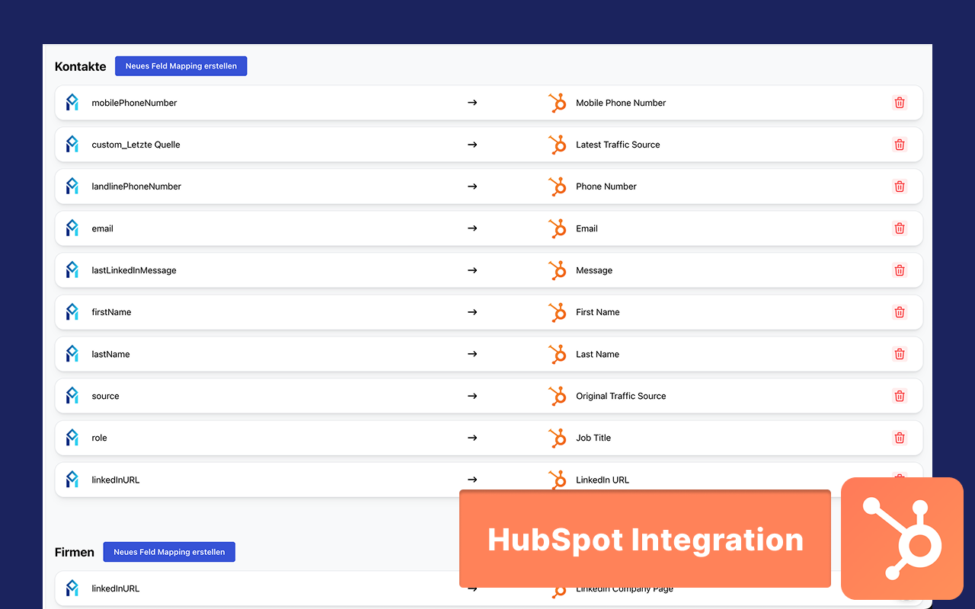Delete the lastName mapping
Screen dimensions: 975x609
point(900,354)
